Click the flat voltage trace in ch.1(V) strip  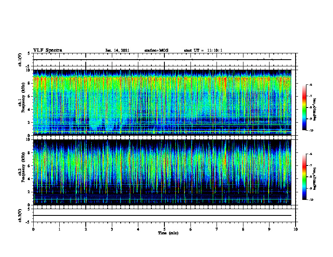[x=162, y=60]
